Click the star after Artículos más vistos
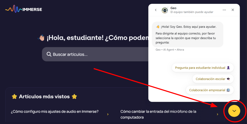Image resolution: width=247 pixels, height=124 pixels. (74, 97)
